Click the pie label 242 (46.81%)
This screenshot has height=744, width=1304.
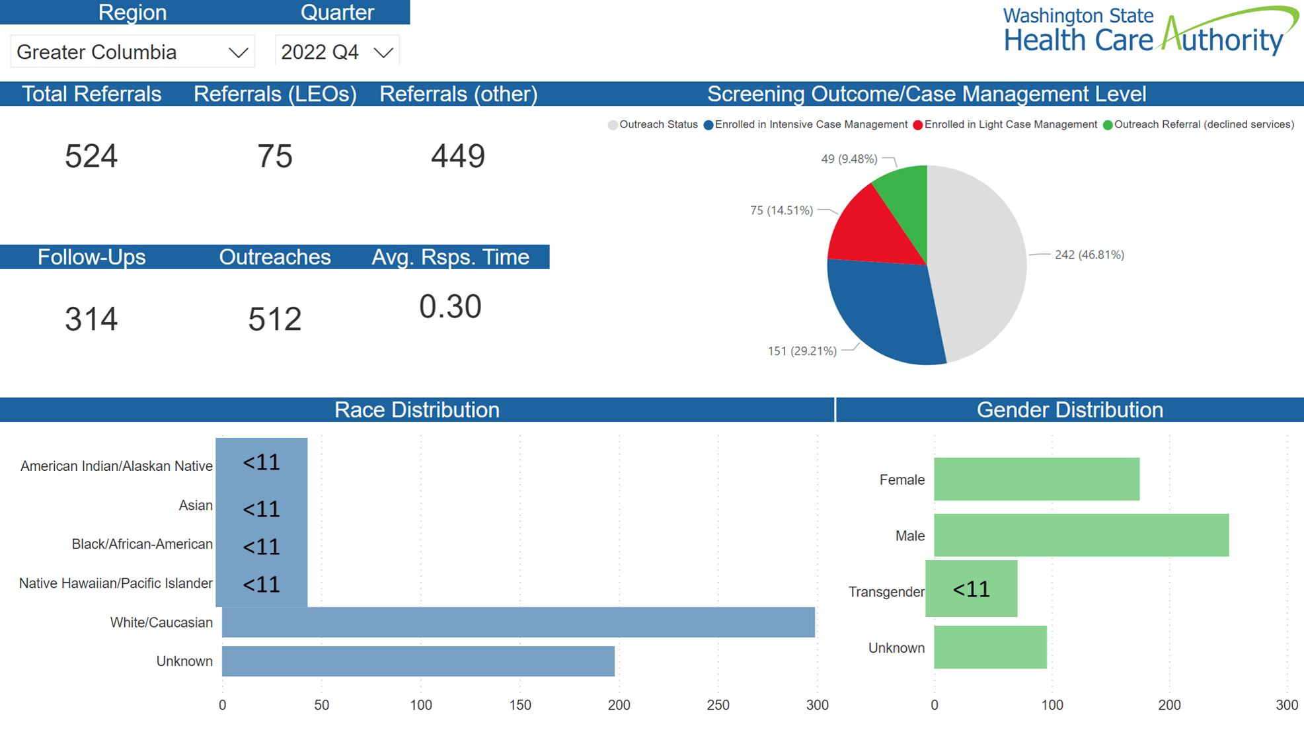[x=1089, y=255]
